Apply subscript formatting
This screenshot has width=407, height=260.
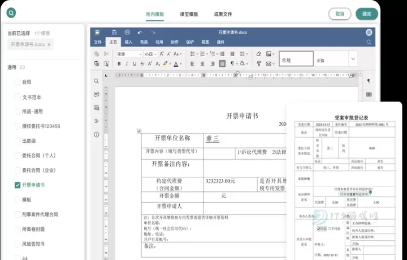tap(158, 63)
